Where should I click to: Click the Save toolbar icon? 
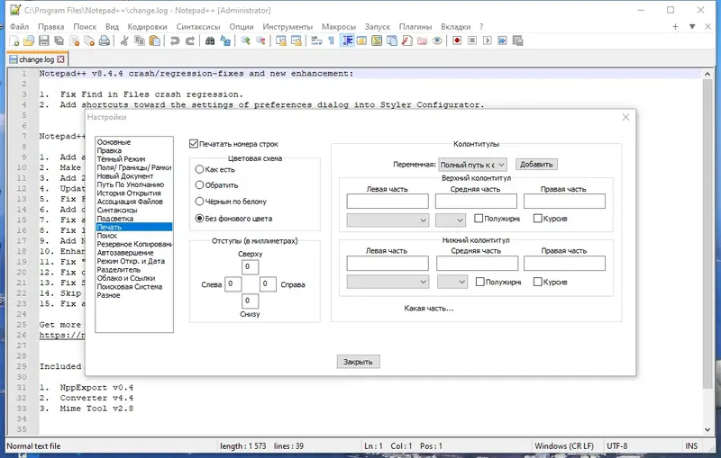43,40
